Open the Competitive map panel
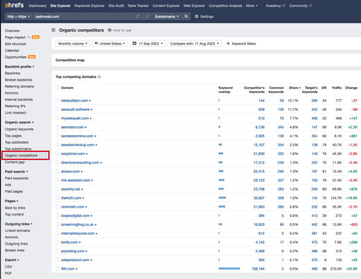This screenshot has height=279, width=361. [70, 60]
